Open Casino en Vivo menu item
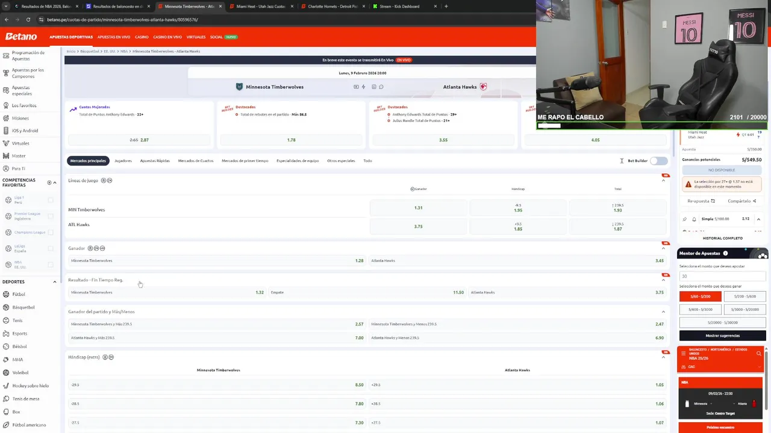Screen dimensions: 771x433 click(x=167, y=37)
